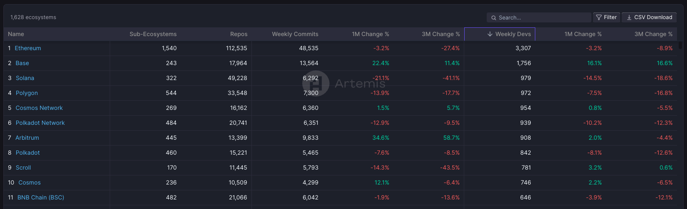The image size is (687, 209).
Task: Click Solana's weekly devs 979
Action: 526,78
